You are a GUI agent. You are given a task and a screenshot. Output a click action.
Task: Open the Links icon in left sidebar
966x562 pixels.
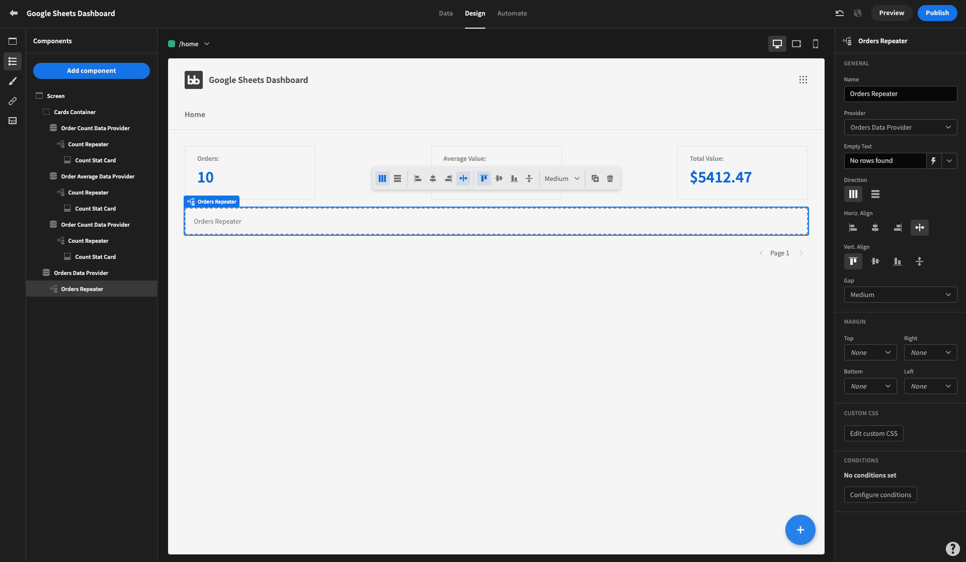(13, 101)
